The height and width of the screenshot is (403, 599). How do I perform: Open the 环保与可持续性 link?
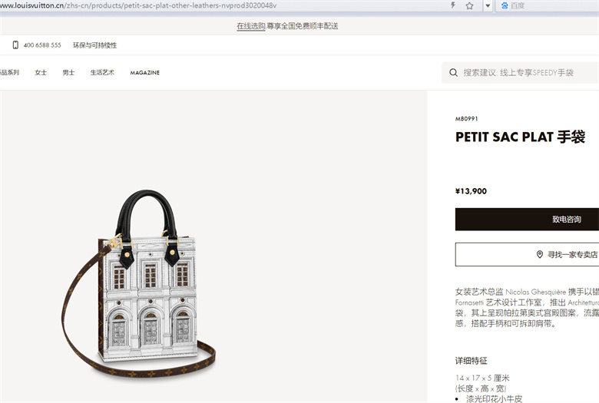tap(94, 45)
